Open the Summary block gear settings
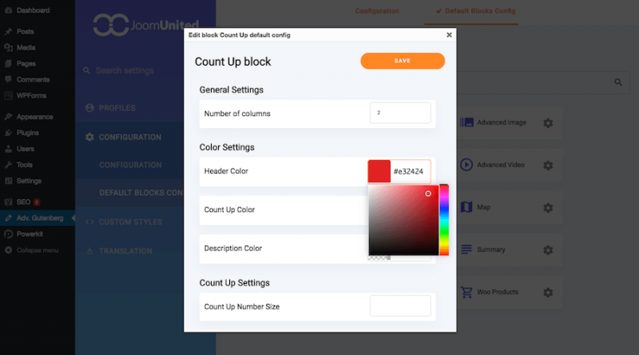This screenshot has width=639, height=355. tap(548, 249)
